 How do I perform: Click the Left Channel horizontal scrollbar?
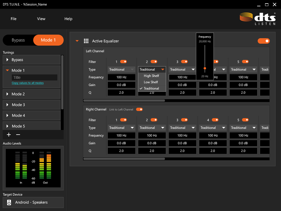coord(124,101)
